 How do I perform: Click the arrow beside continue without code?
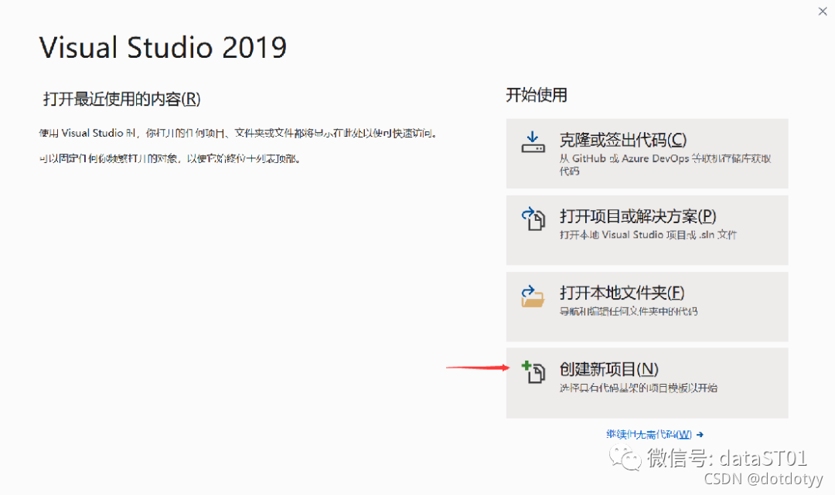[x=700, y=435]
